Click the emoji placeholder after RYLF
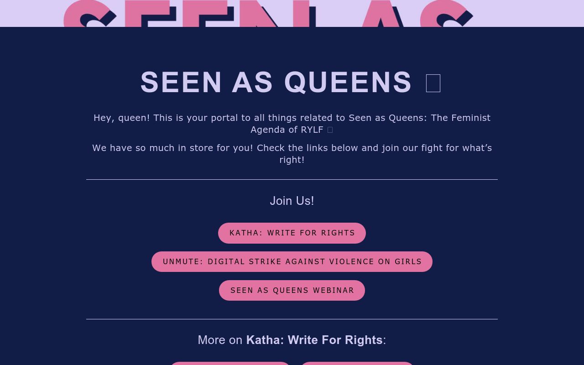 coord(329,130)
